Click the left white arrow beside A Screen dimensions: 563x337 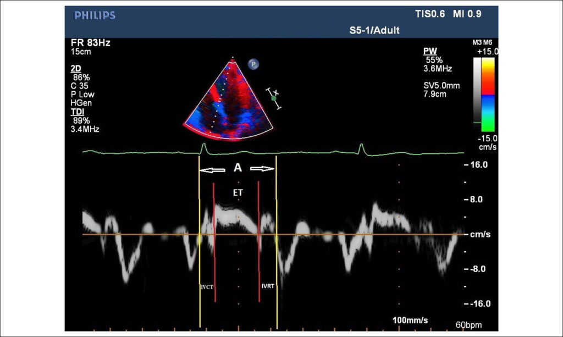coord(212,170)
